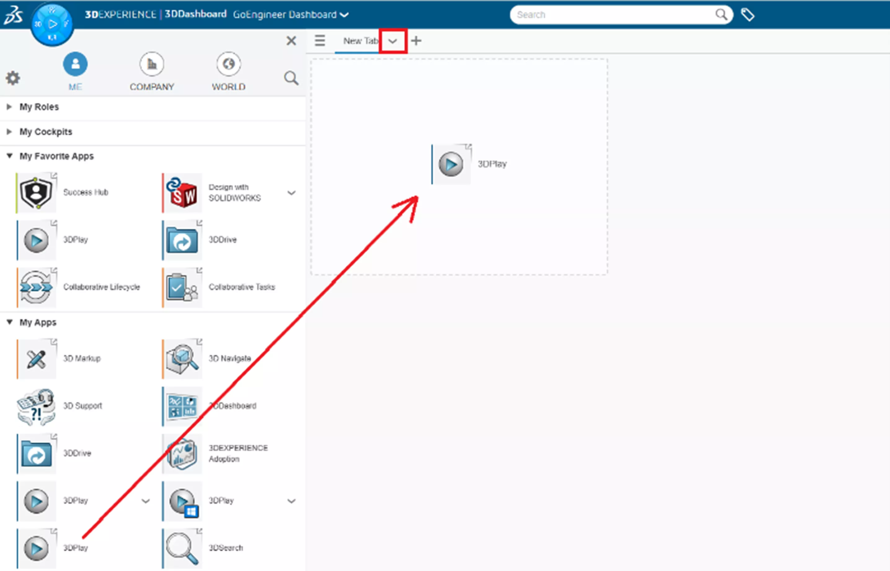This screenshot has height=571, width=890.
Task: Launch the Collaborative Tasks app
Action: (x=182, y=287)
